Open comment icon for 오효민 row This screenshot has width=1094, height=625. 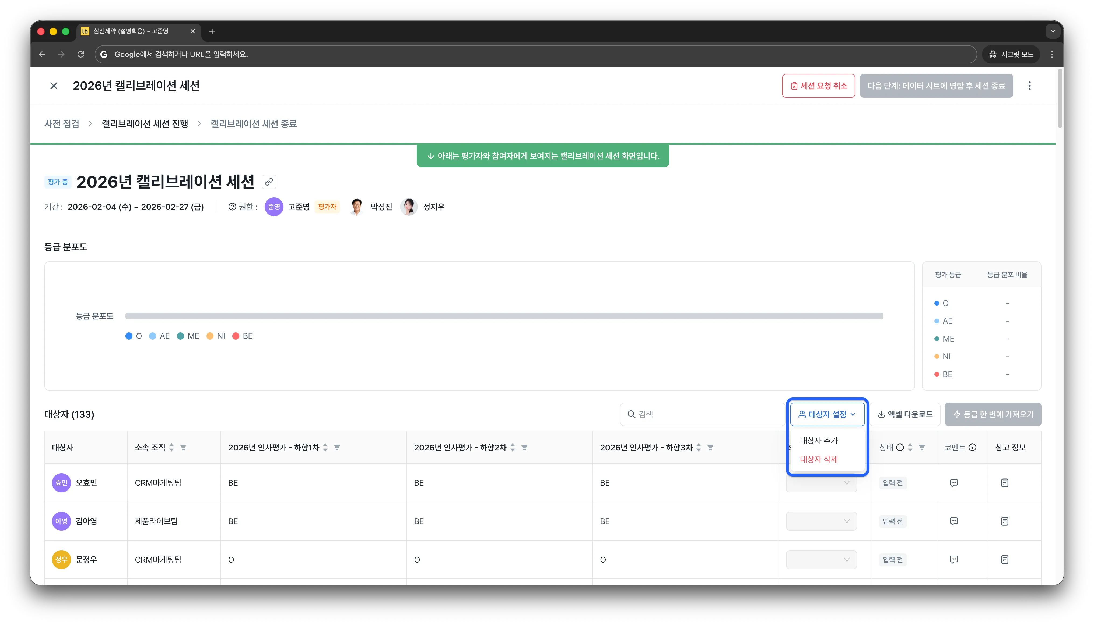(x=953, y=483)
